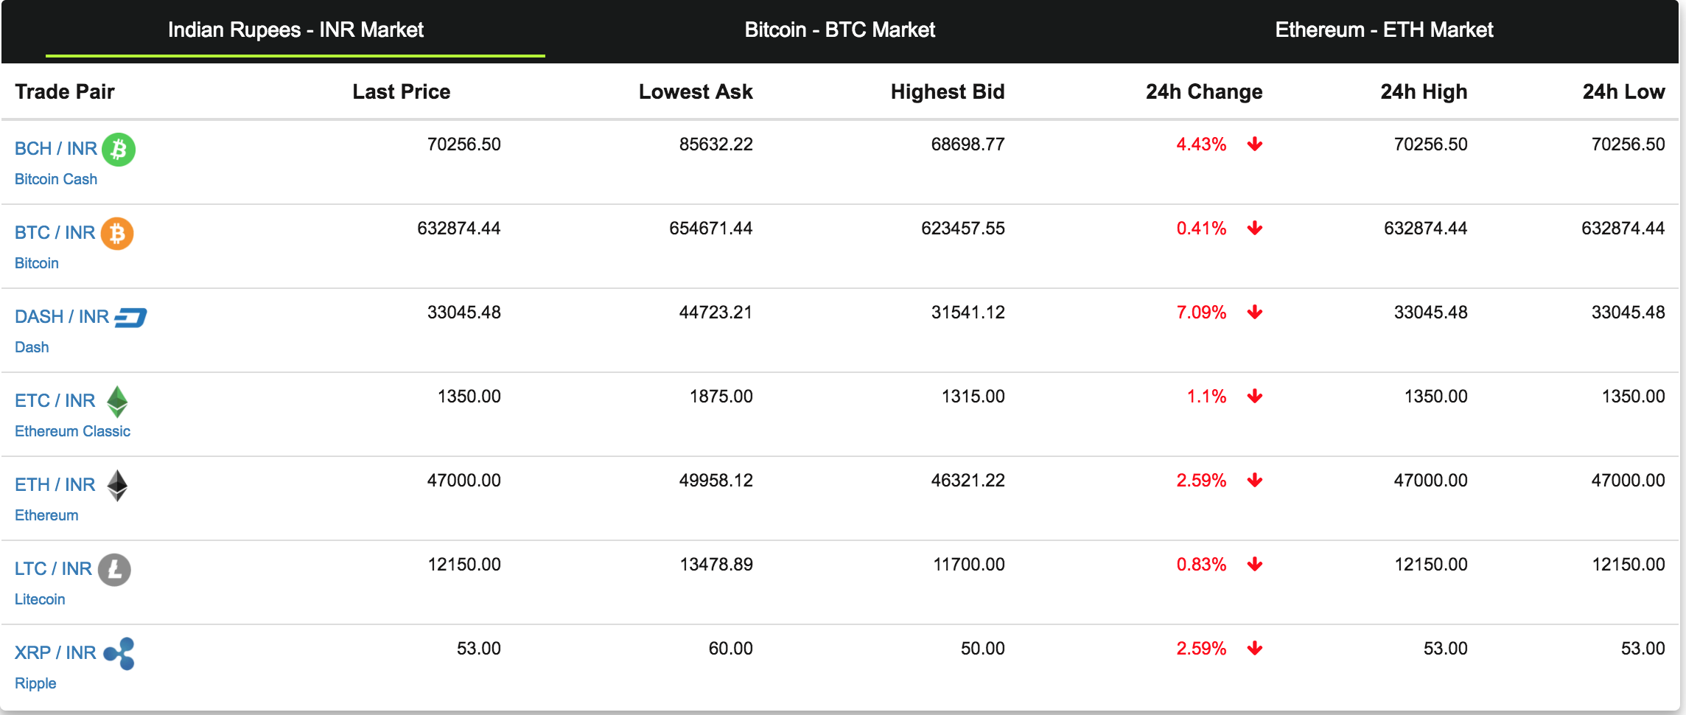Viewport: 1686px width, 715px height.
Task: Click the Last Price column header
Action: pos(401,92)
